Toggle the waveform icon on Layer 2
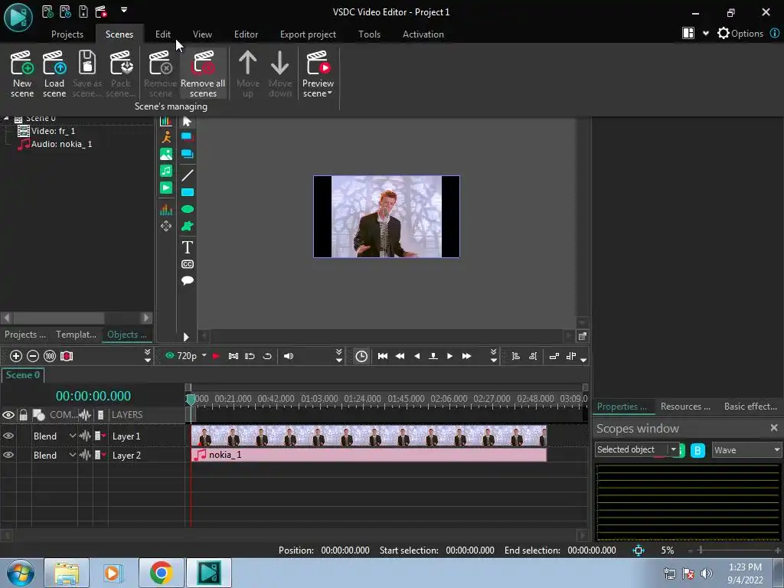Viewport: 784px width, 588px height. point(85,455)
